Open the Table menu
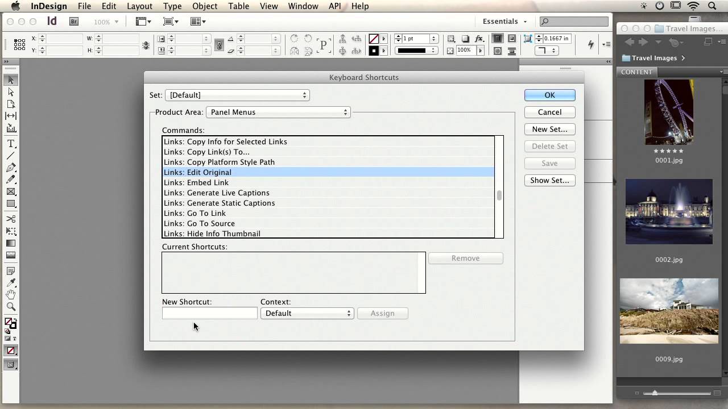 point(238,6)
